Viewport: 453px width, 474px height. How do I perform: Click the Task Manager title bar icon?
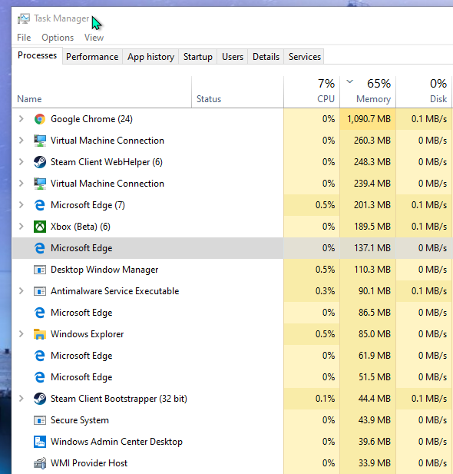(24, 18)
